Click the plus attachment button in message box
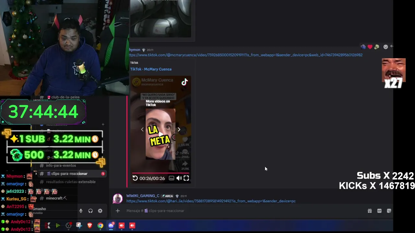415x233 pixels. coord(118,211)
